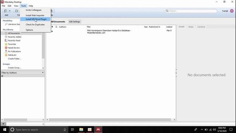Open the File menu
This screenshot has width=236, height=133.
pos(3,6)
